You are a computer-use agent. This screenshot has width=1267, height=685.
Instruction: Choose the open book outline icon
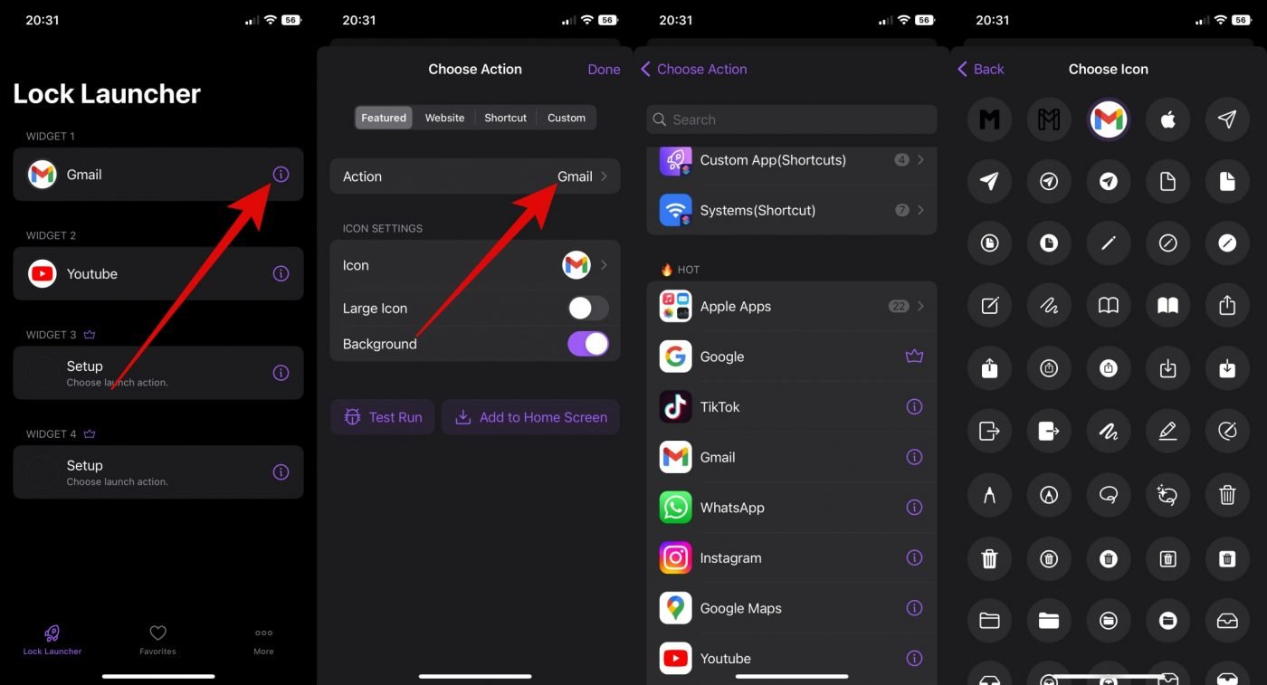1109,306
